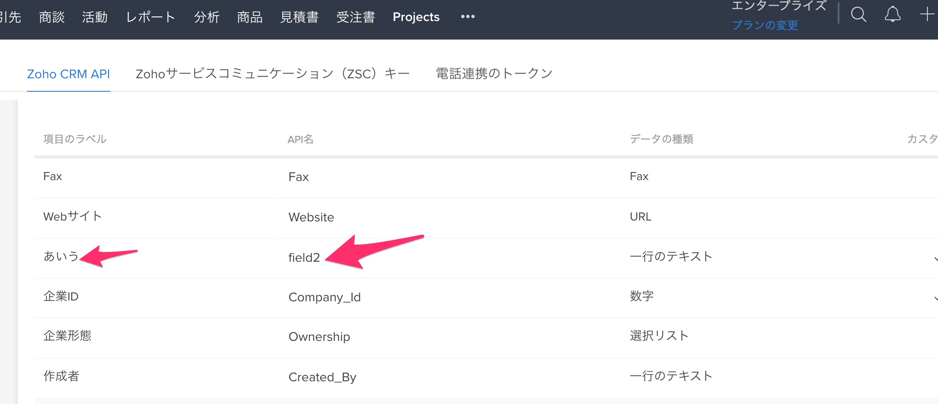Click the Company_Id API name cell
The height and width of the screenshot is (404, 938).
point(324,297)
